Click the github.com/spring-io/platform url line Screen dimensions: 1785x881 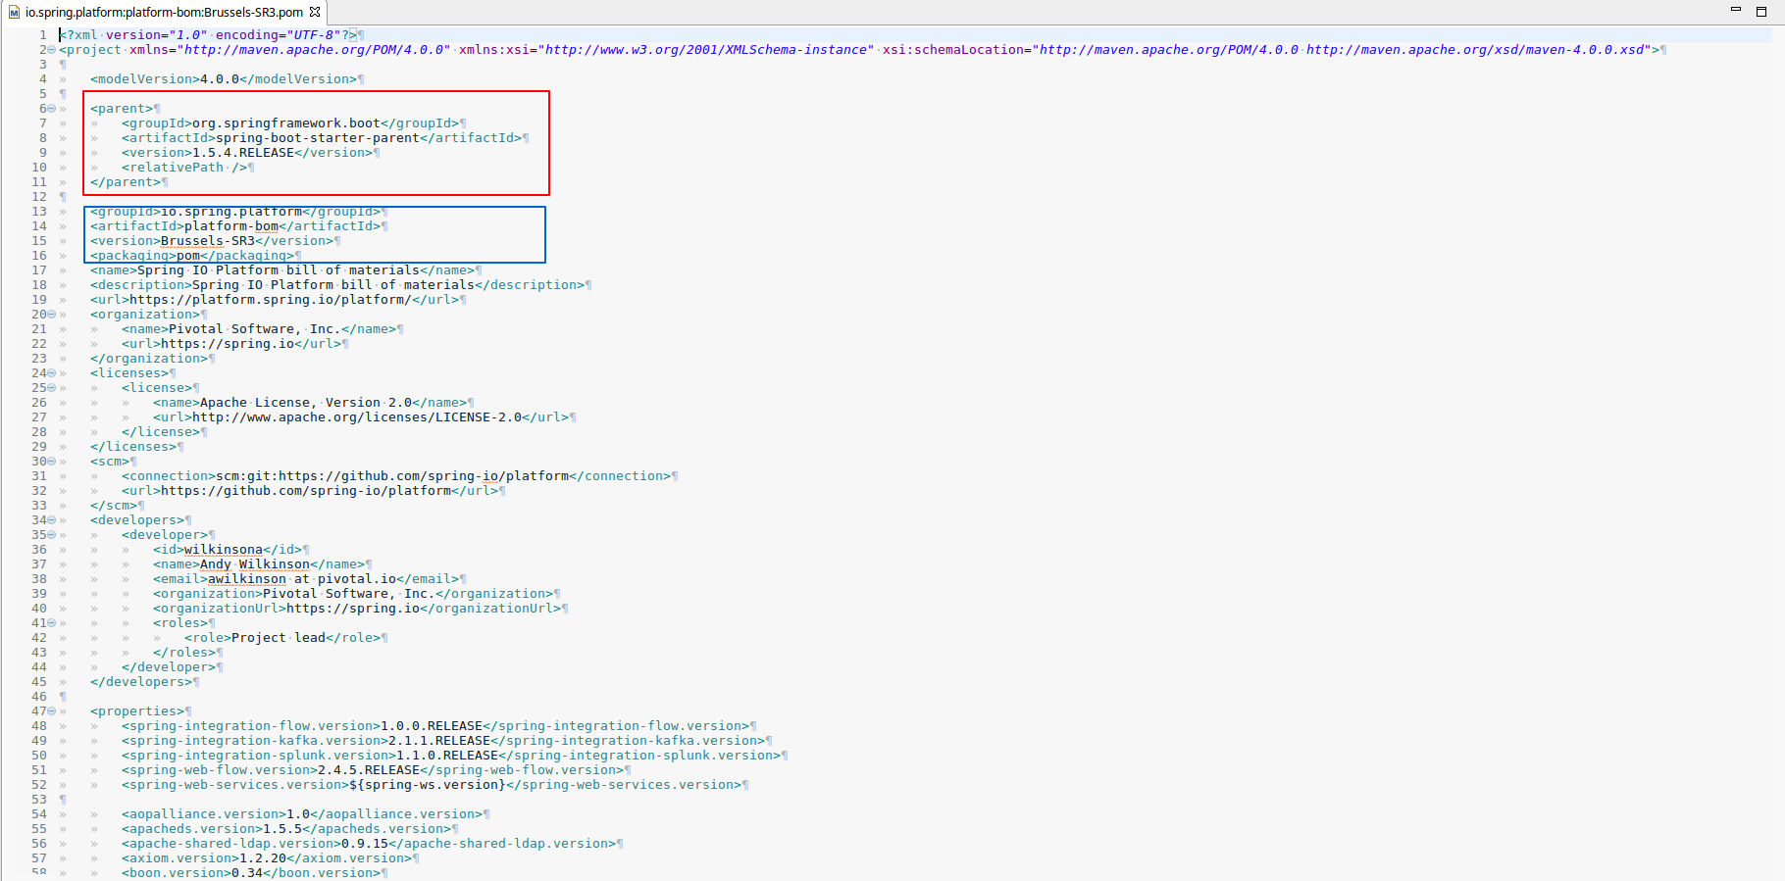[x=310, y=491]
